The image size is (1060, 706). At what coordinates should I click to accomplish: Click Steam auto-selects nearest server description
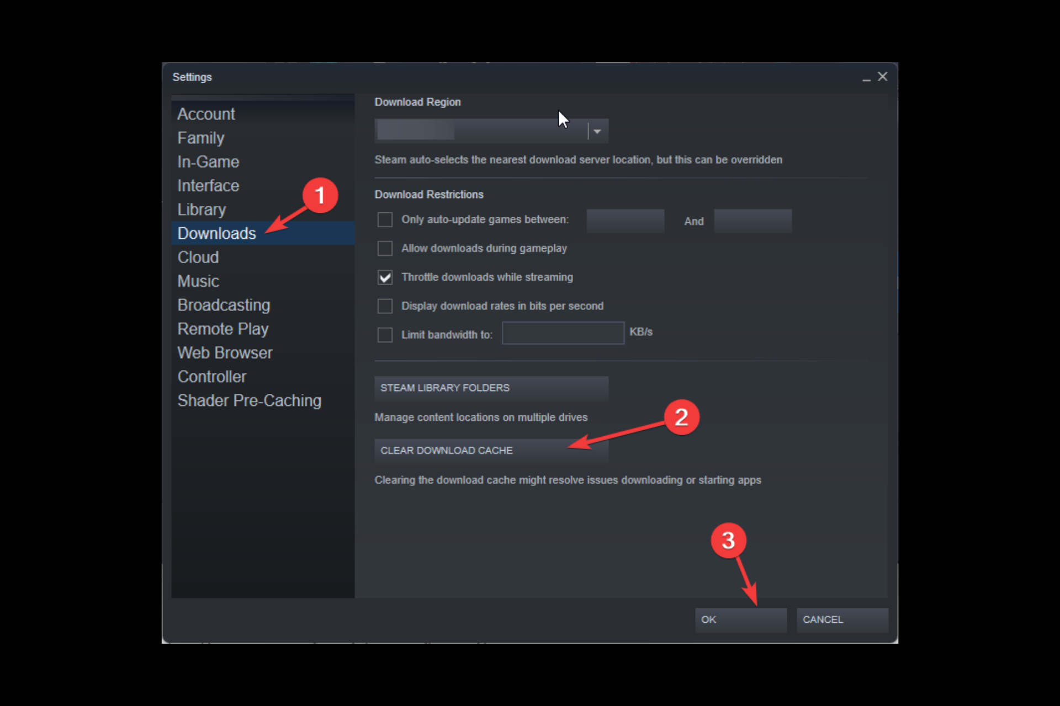click(x=578, y=159)
